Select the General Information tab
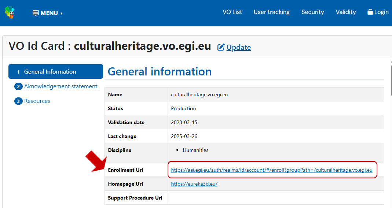 (56, 71)
